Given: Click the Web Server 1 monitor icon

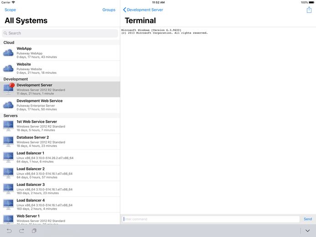Looking at the screenshot, I should pos(8,219).
